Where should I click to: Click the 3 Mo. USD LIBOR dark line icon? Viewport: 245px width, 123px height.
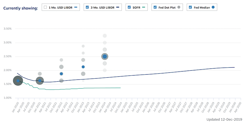click(118, 7)
